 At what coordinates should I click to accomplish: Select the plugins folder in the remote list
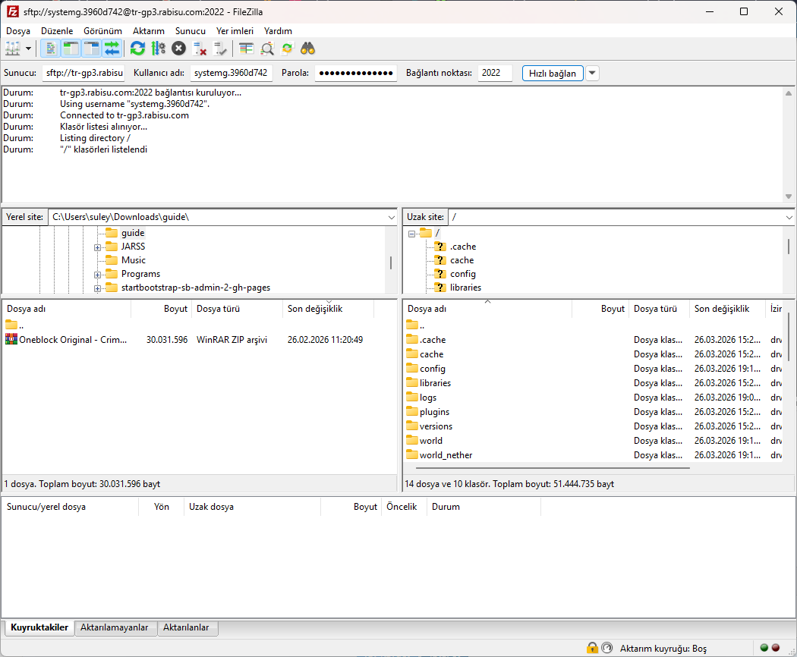[x=434, y=412]
